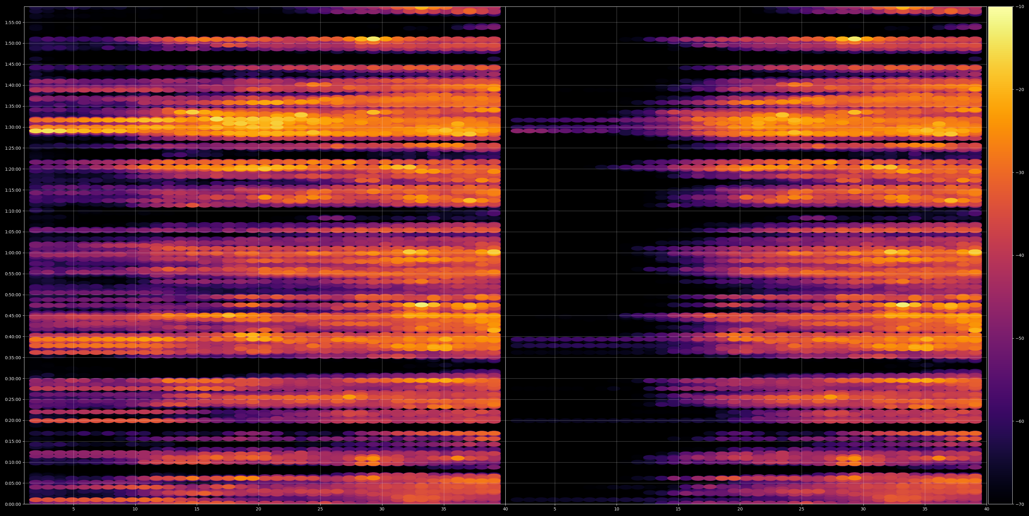Click x-axis label 15 under the left spectrogram
The image size is (1029, 516).
197,509
